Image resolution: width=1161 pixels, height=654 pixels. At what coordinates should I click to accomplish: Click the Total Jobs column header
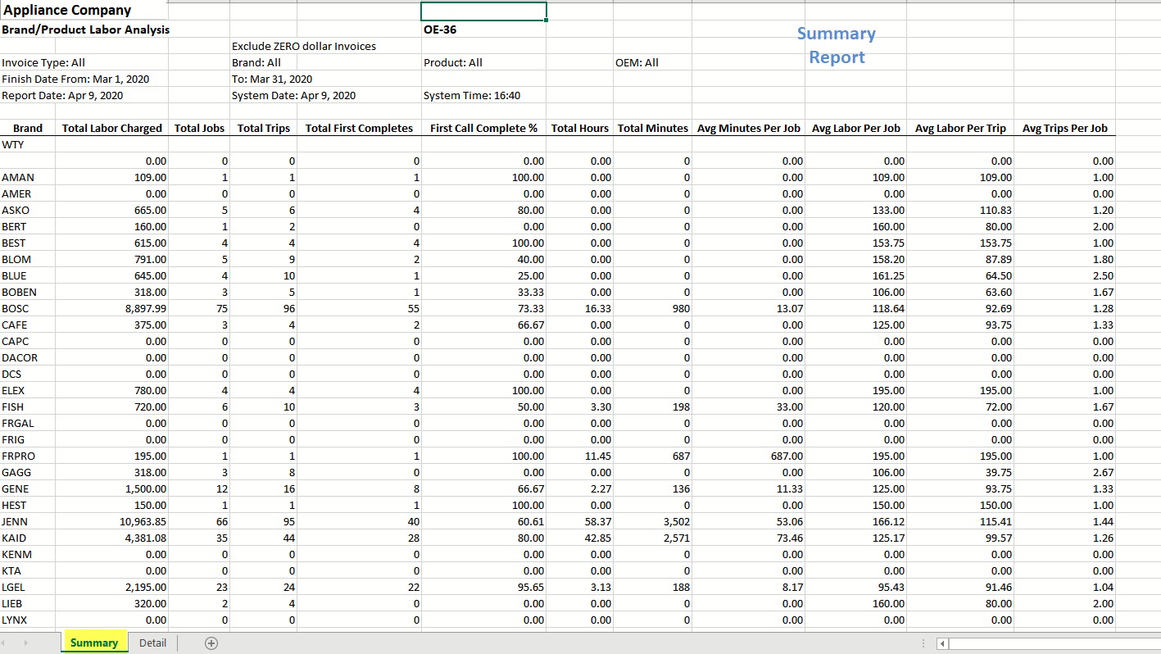pyautogui.click(x=200, y=128)
